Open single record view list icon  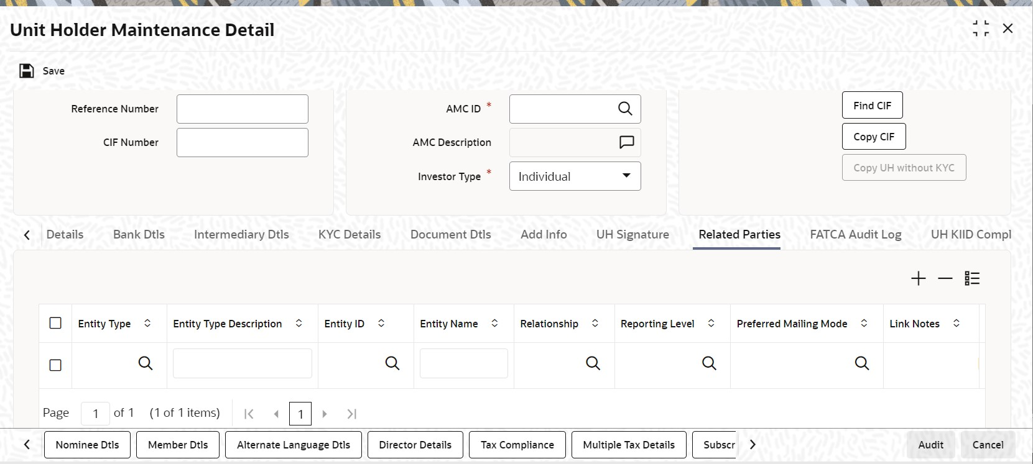[972, 278]
